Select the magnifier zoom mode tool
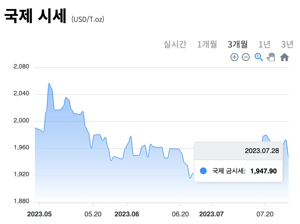This screenshot has height=224, width=300. pyautogui.click(x=258, y=57)
